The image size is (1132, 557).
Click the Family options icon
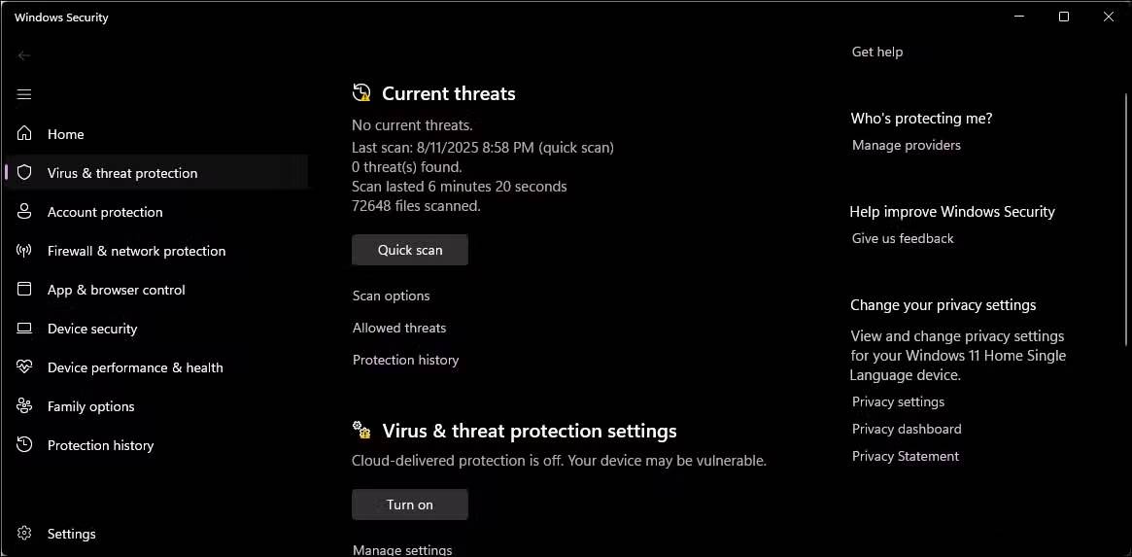25,406
